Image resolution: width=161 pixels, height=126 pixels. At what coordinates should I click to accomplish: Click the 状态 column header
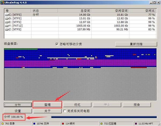(44, 11)
